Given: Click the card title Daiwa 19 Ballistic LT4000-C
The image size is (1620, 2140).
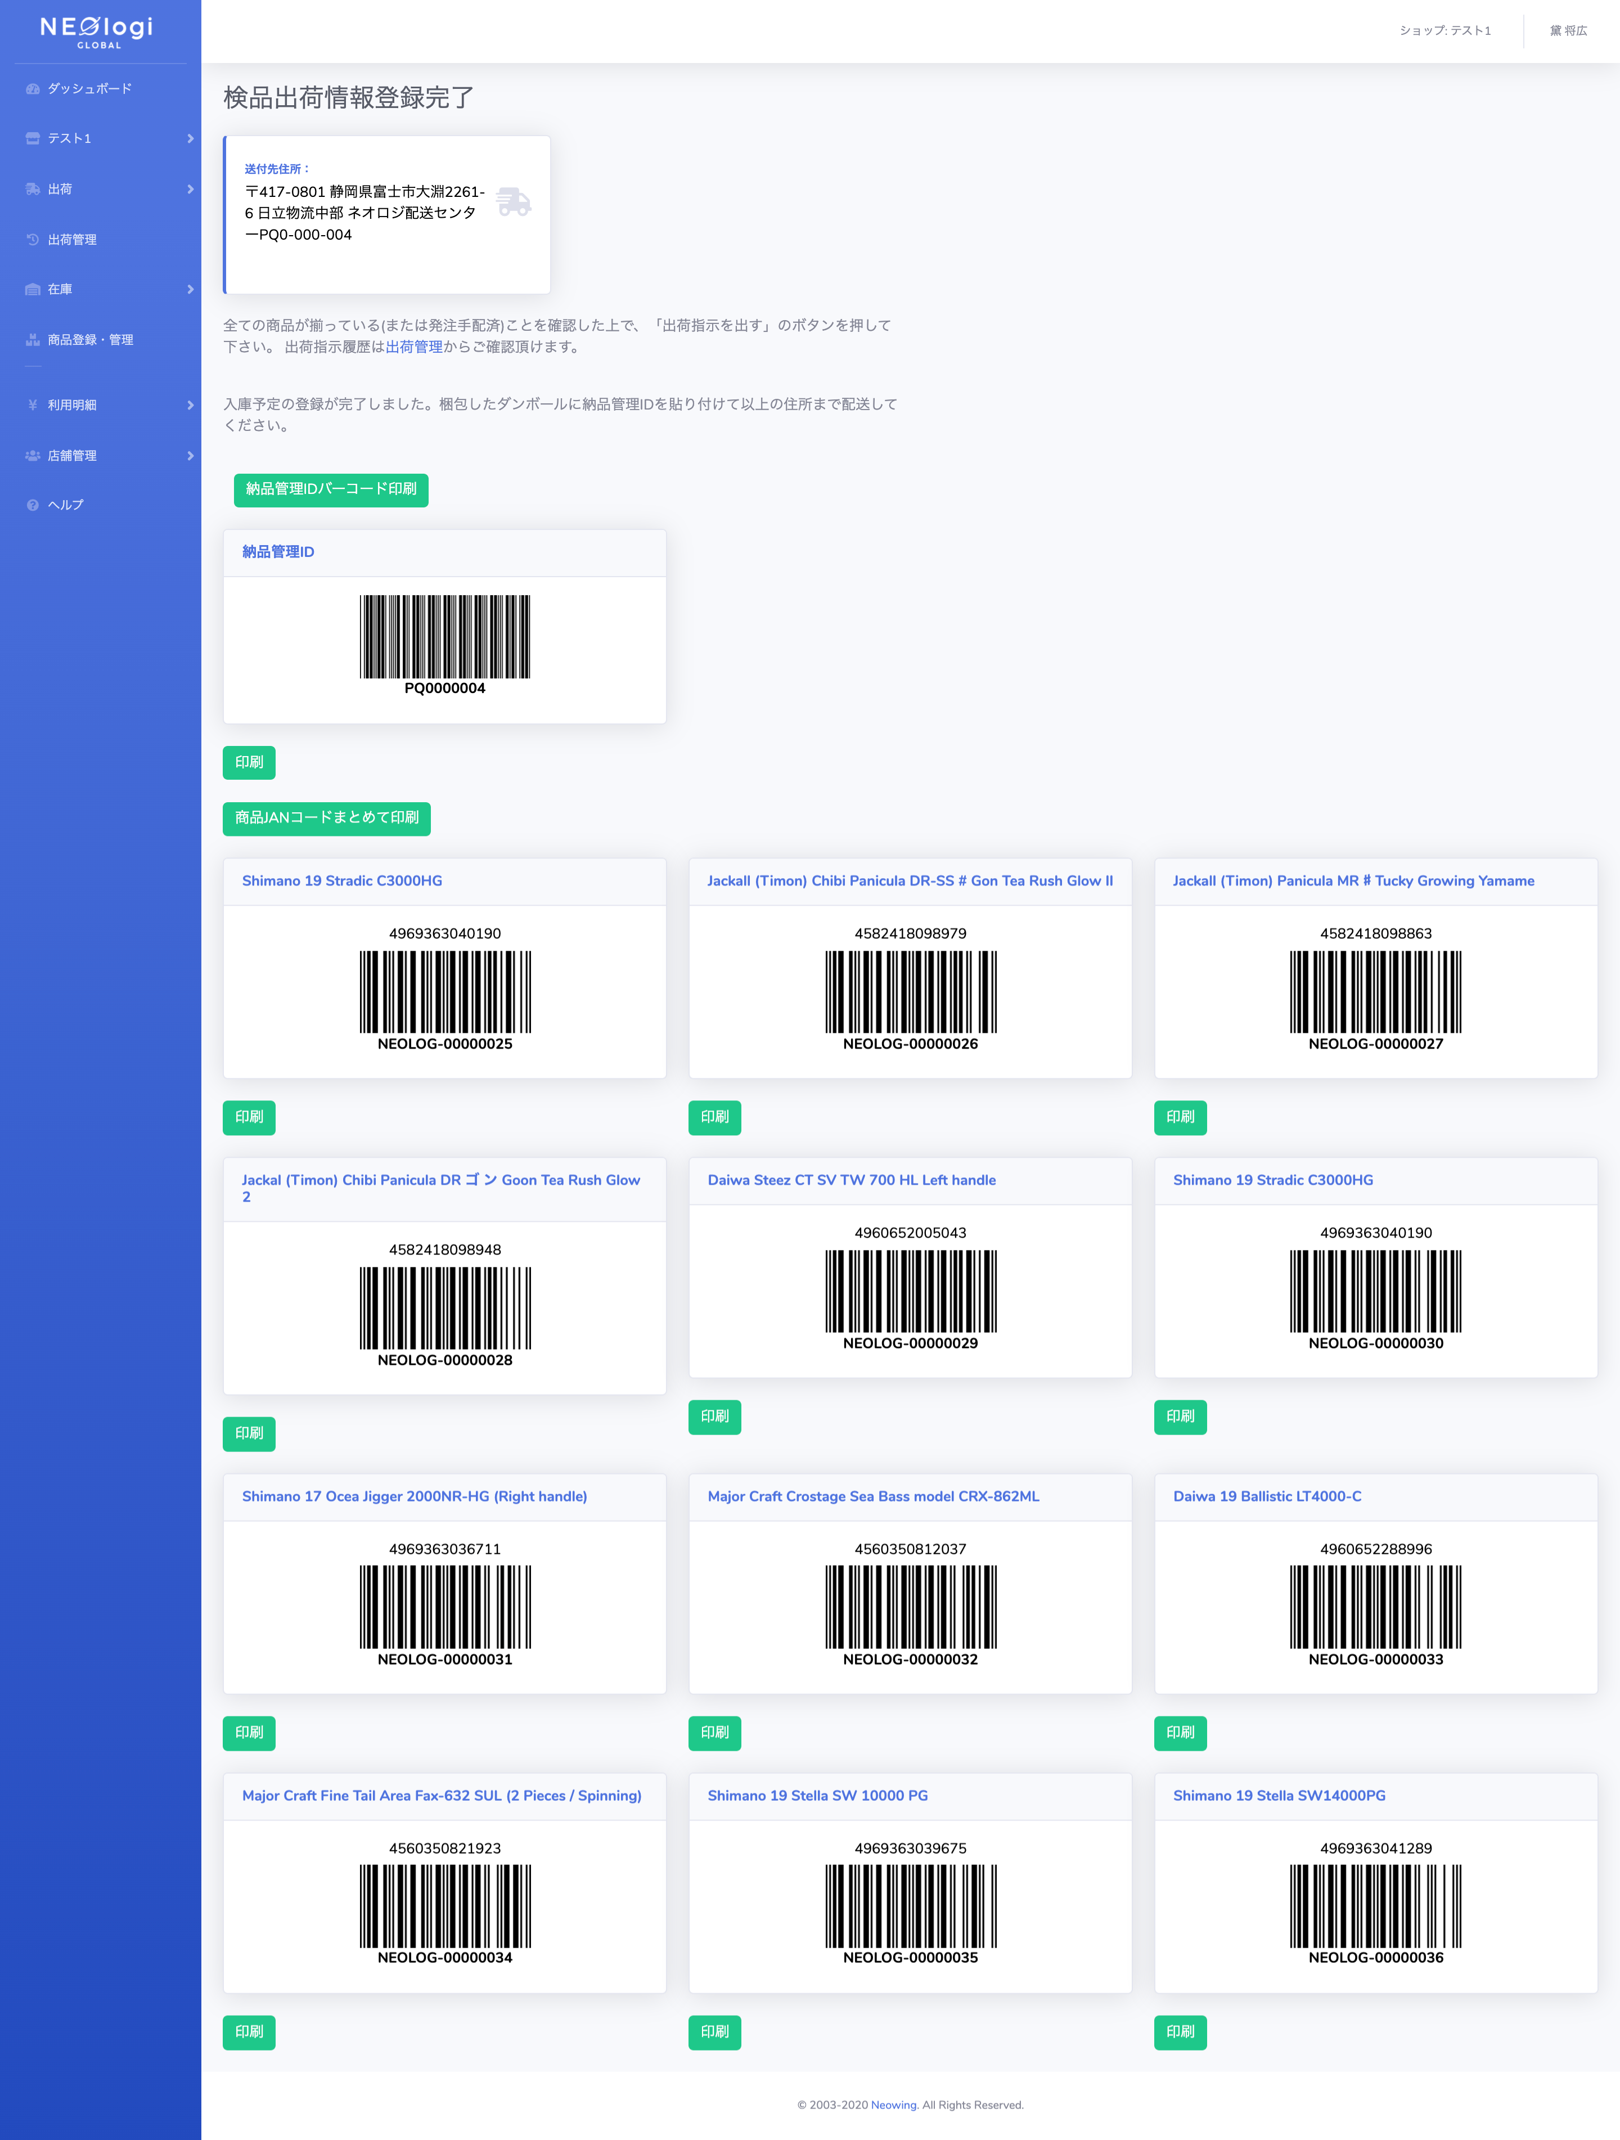Looking at the screenshot, I should (x=1267, y=1496).
